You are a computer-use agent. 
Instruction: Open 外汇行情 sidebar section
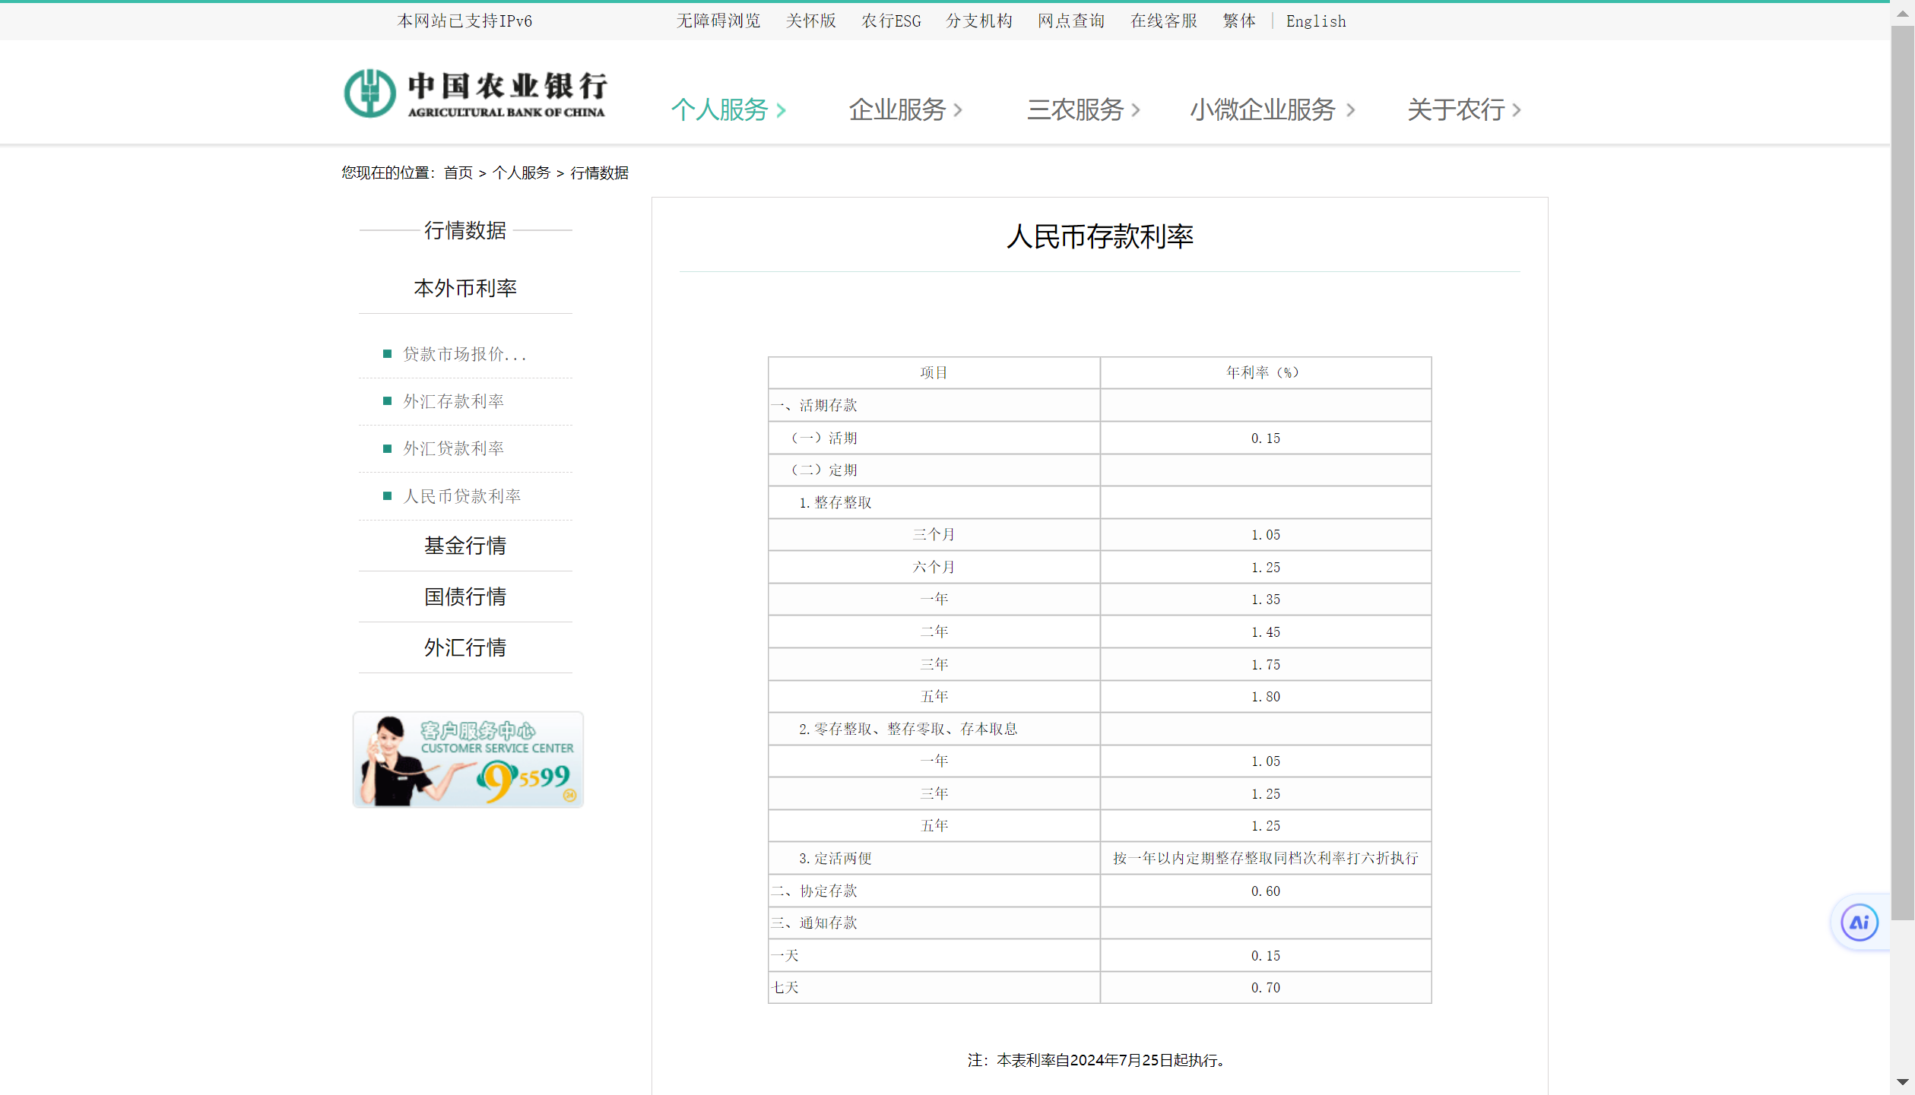point(464,647)
